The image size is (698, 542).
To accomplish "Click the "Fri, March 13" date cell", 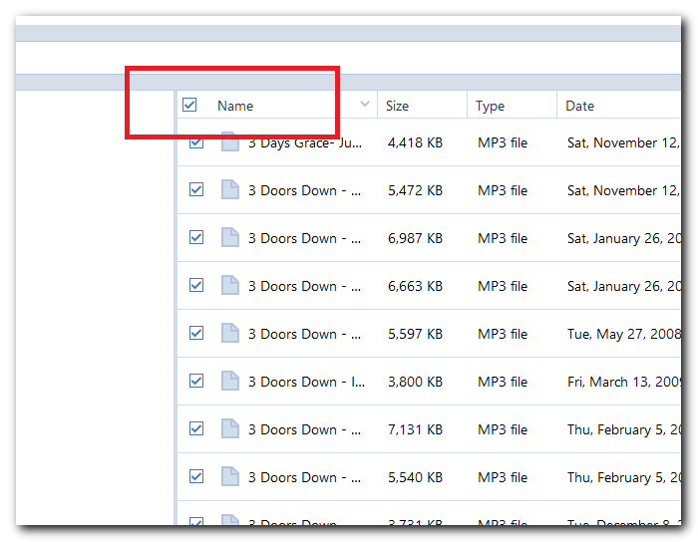I will [x=624, y=382].
